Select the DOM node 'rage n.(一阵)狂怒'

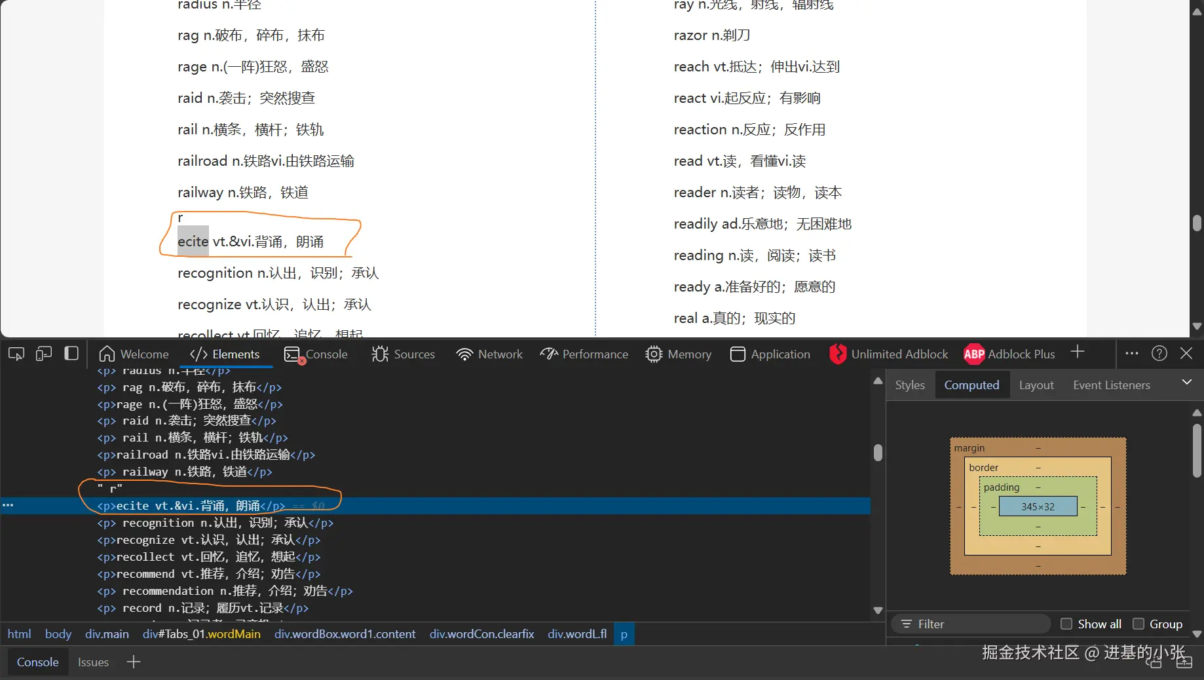click(189, 404)
